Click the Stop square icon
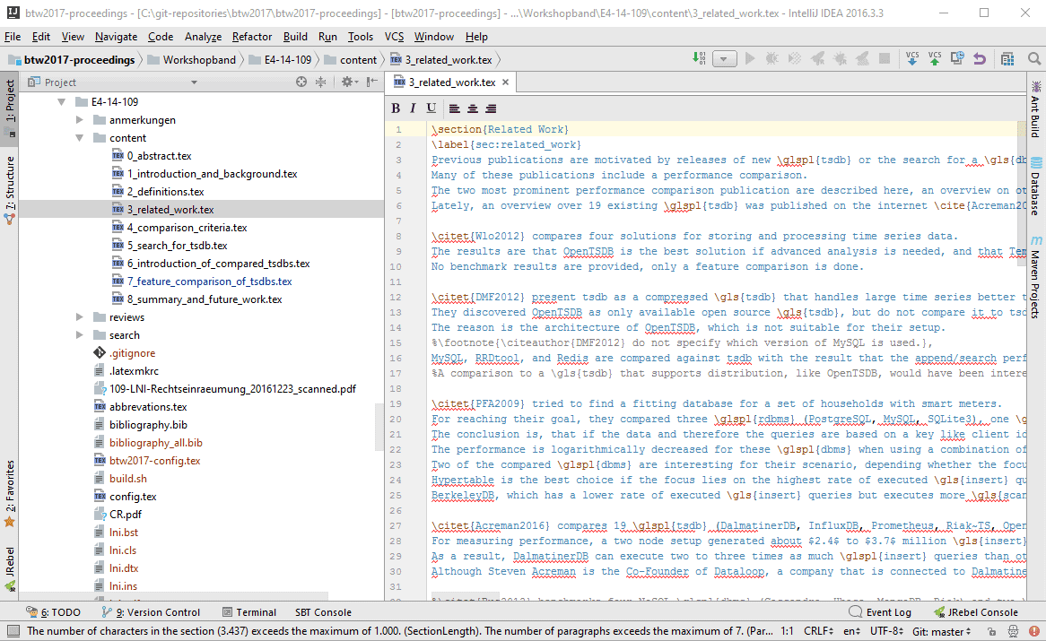 885,58
